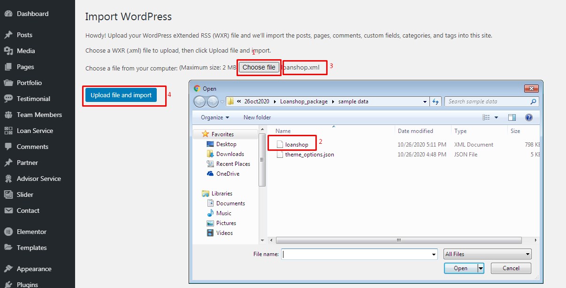
Task: Open the Organize dropdown menu
Action: point(215,117)
